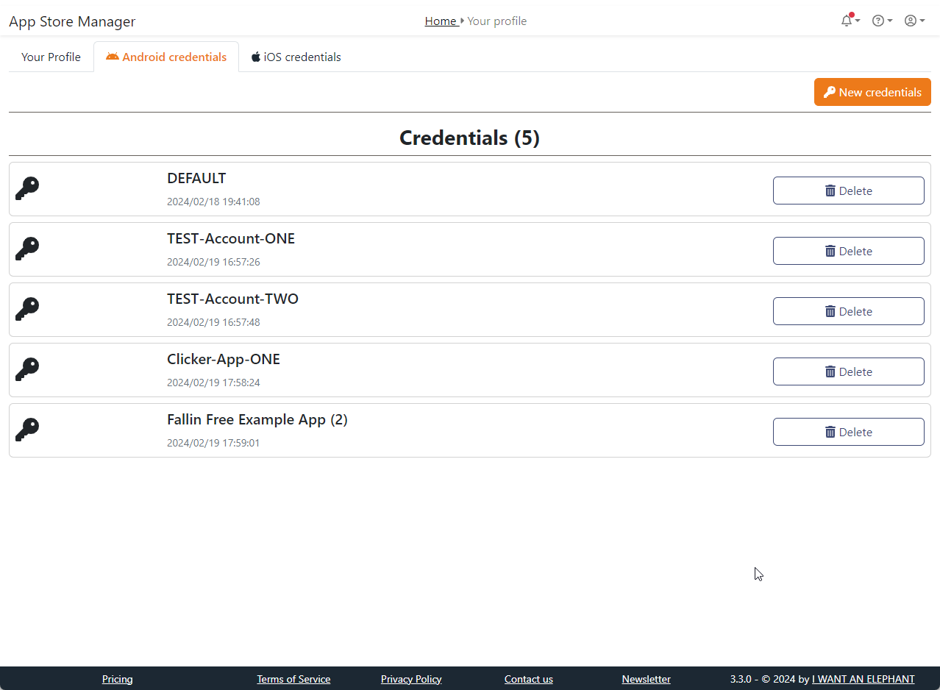Delete the TEST-Account-TWO credential
Image resolution: width=940 pixels, height=690 pixels.
pyautogui.click(x=848, y=311)
